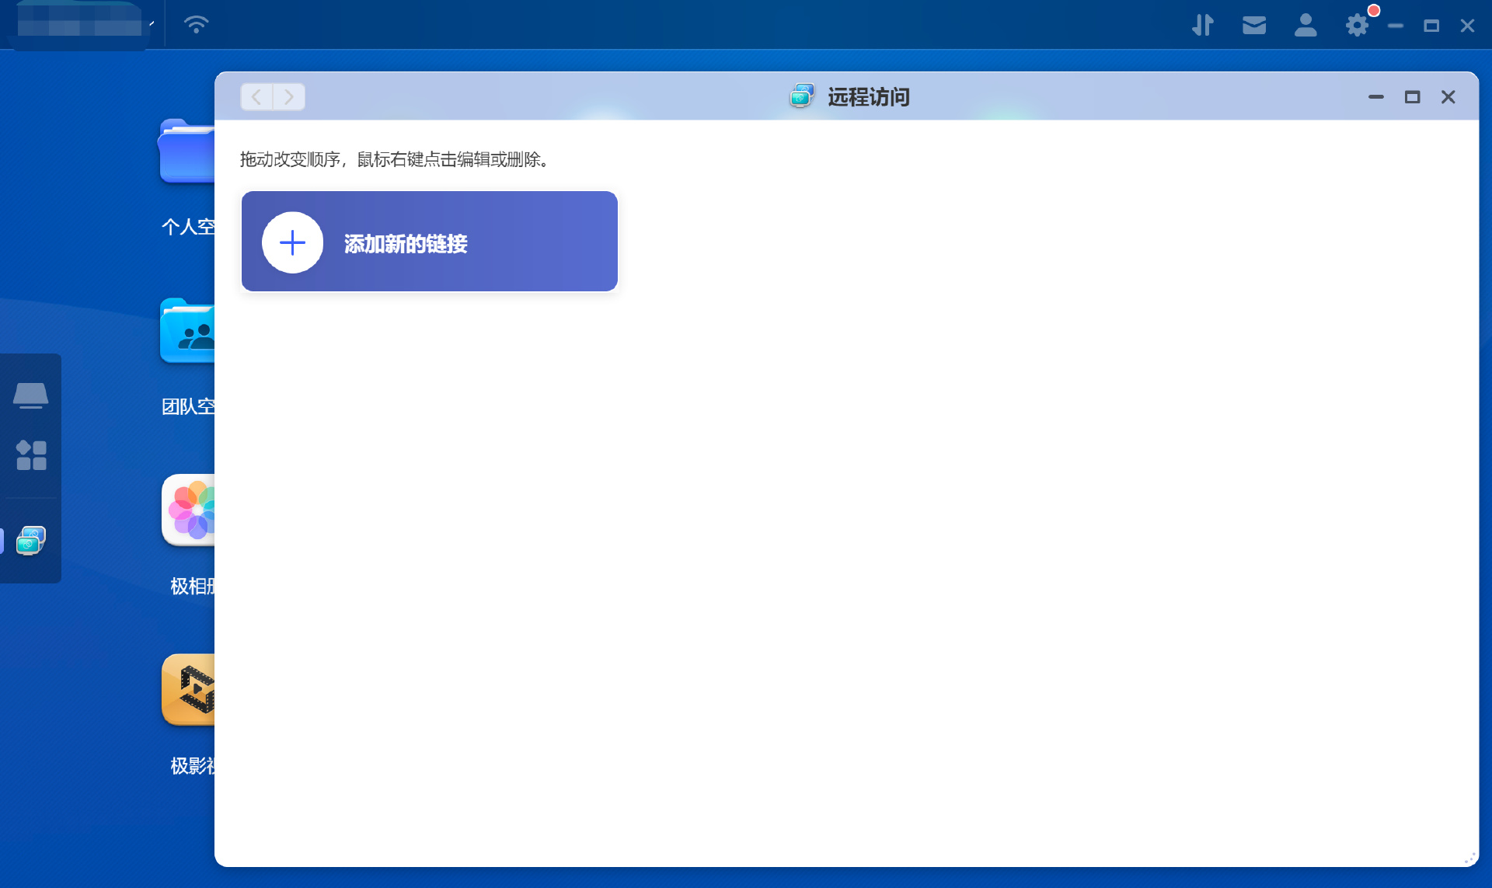Open the transfer tasks arrows icon
The height and width of the screenshot is (888, 1492).
(1202, 26)
